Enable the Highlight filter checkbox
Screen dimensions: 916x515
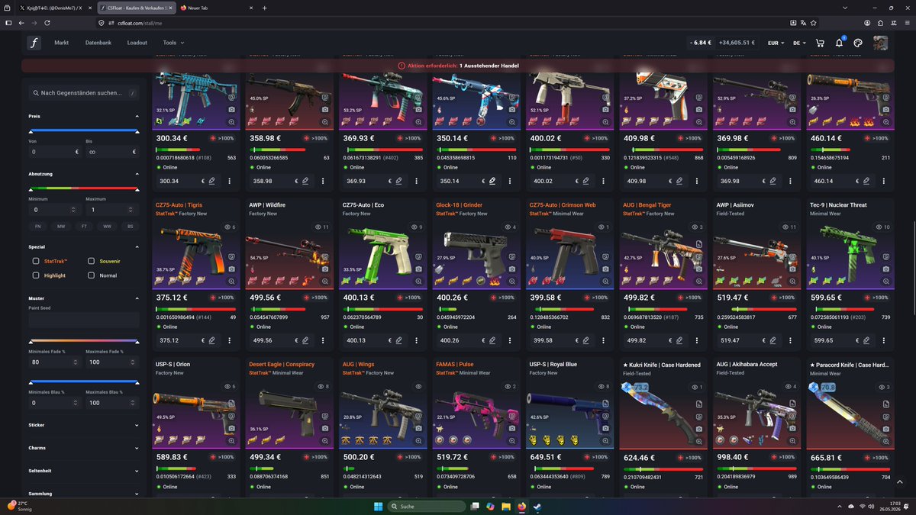(36, 275)
